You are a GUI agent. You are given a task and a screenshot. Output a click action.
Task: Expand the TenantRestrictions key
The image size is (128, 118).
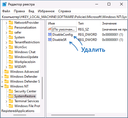tap(6, 43)
